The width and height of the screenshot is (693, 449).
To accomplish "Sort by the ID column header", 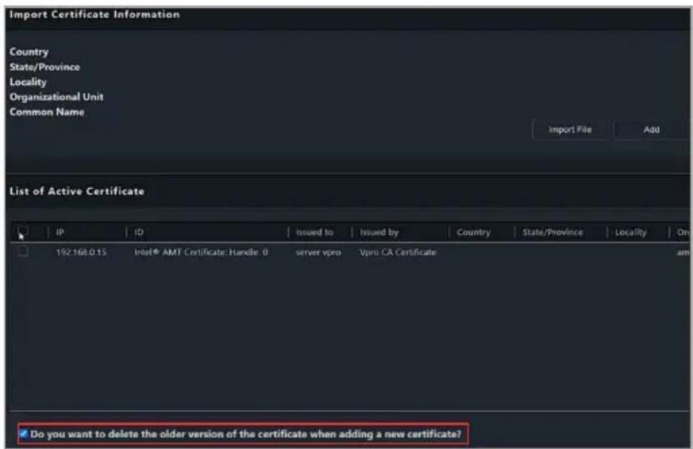I will click(139, 232).
